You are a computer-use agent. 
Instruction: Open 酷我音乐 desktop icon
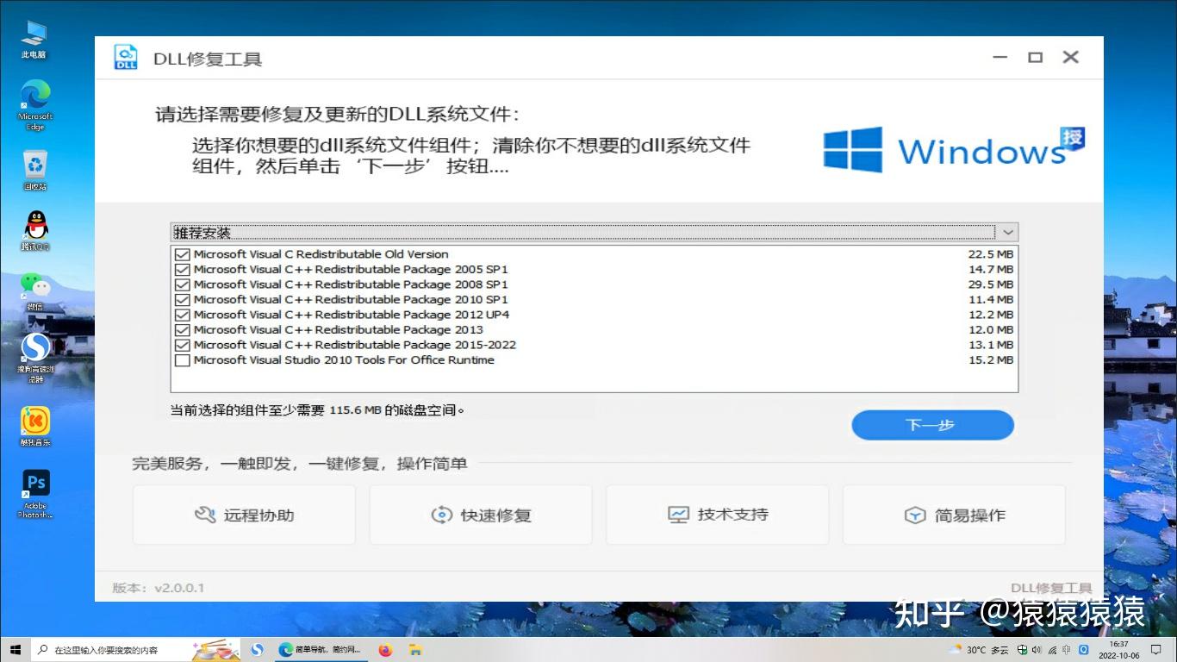click(34, 427)
